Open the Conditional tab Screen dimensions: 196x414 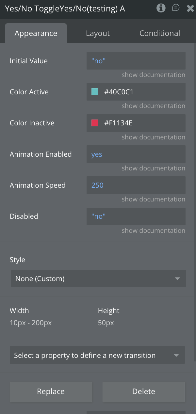[159, 33]
